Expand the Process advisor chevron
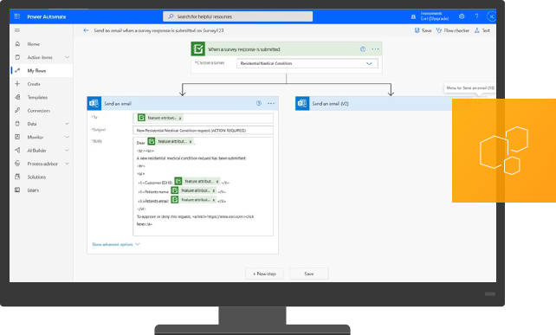556x335 pixels. 67,164
